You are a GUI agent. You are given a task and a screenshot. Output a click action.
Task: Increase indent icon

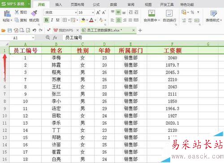pos(136,13)
